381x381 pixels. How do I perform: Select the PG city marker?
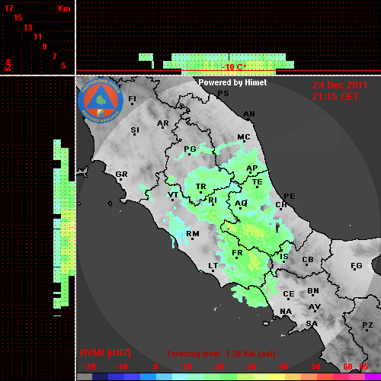pos(190,149)
